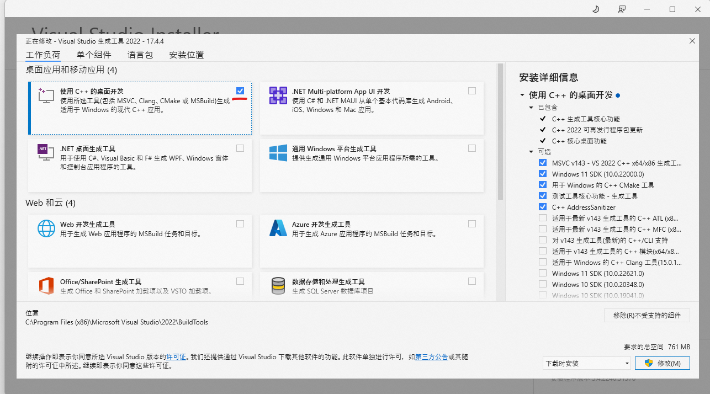Click the Web development globe icon
Image resolution: width=710 pixels, height=394 pixels.
click(46, 228)
